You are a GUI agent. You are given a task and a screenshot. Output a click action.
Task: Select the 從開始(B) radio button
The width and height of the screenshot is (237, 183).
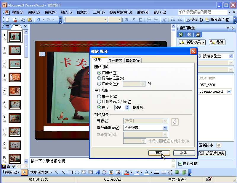(x=99, y=73)
